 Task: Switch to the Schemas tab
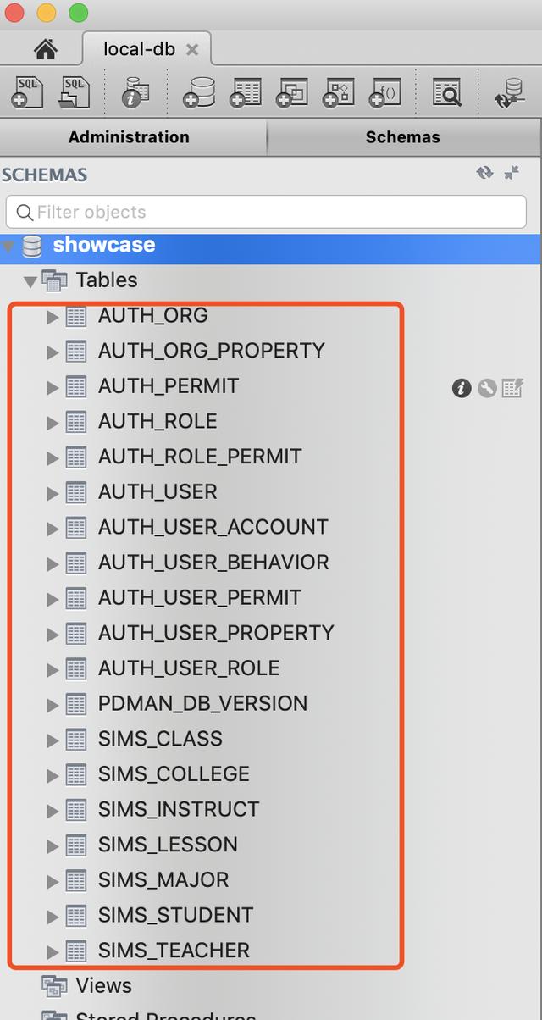(403, 137)
